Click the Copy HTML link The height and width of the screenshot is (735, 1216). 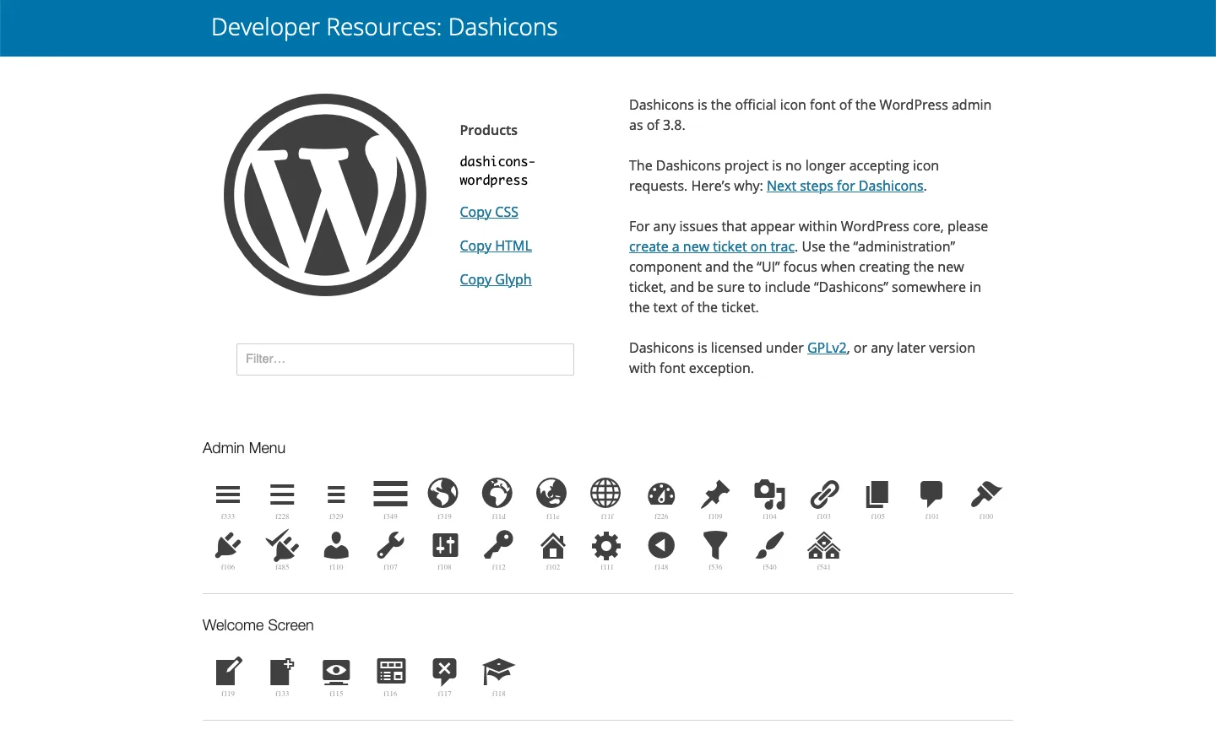[496, 246]
